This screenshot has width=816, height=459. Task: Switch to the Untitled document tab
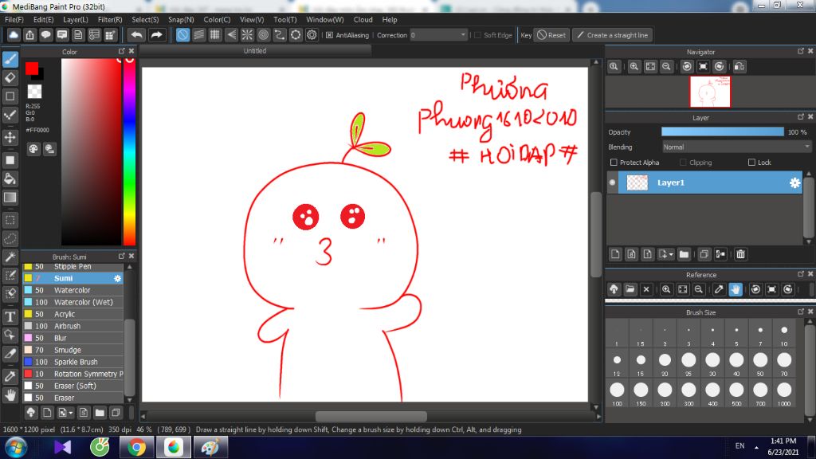(x=255, y=50)
